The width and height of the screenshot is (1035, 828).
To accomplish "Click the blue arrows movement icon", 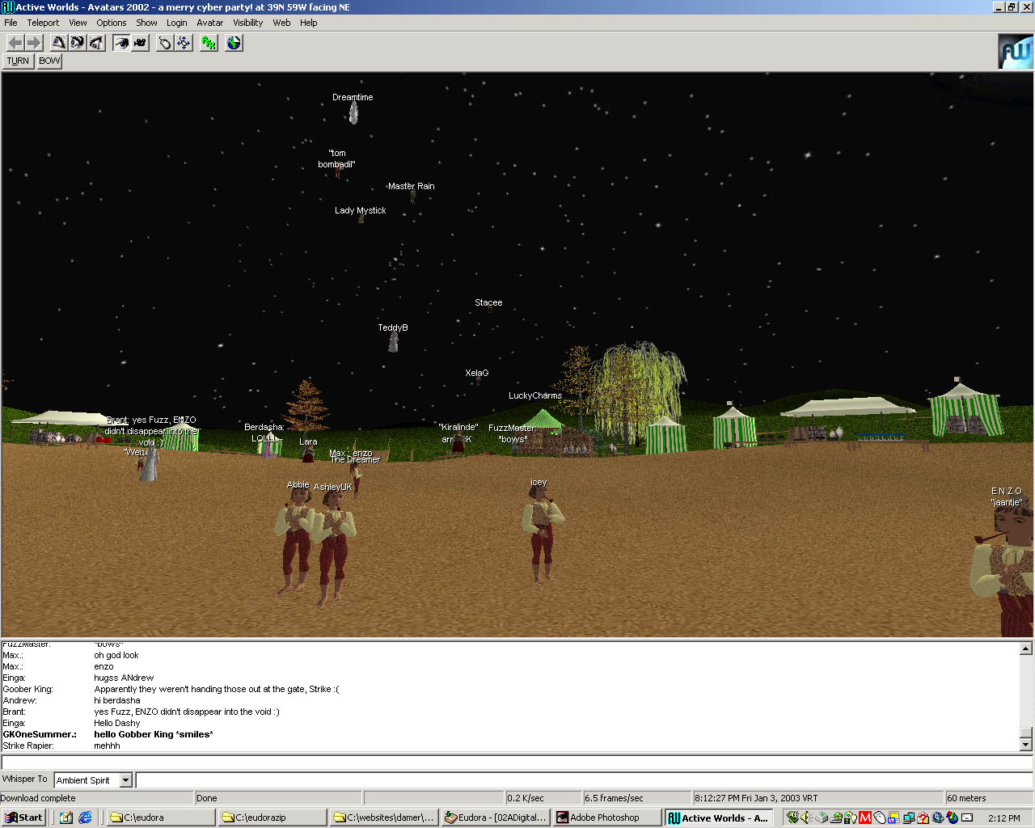I will click(x=184, y=43).
